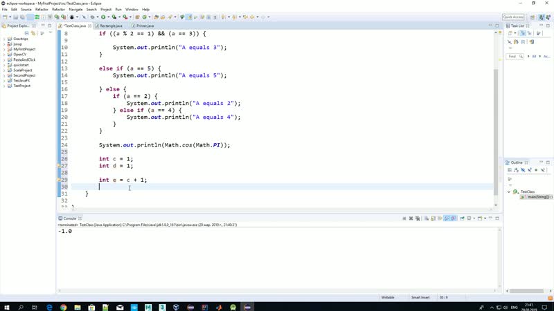554x311 pixels.
Task: Toggle Show Console on Standard Out change
Action: pos(447,218)
